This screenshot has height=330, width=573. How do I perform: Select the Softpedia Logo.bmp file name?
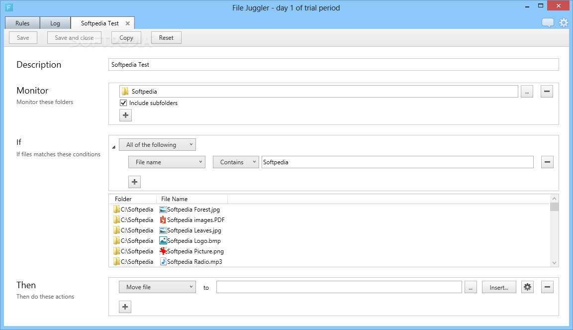click(193, 241)
